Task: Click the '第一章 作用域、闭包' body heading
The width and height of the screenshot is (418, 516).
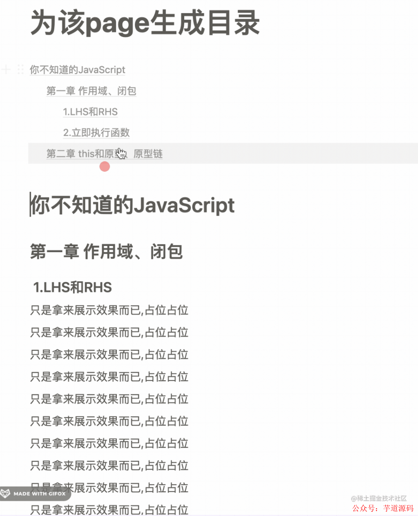Action: (x=106, y=251)
